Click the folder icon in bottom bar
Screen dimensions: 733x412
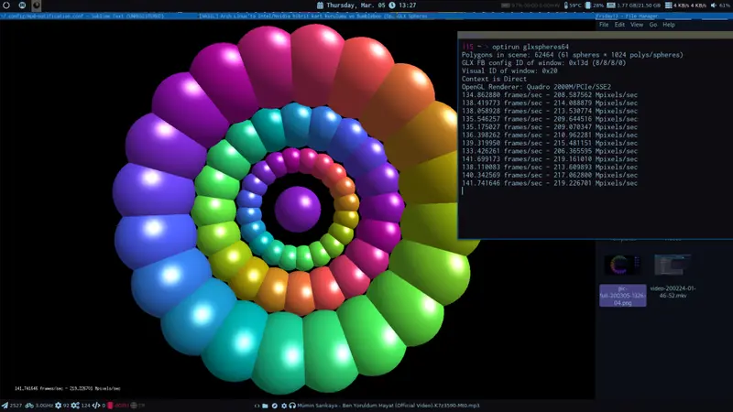[x=265, y=406]
